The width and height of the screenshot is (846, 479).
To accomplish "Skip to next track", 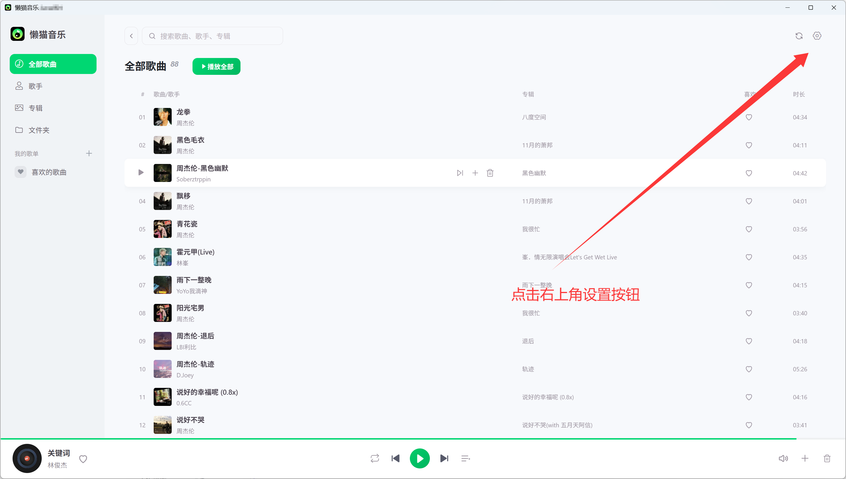I will 444,458.
